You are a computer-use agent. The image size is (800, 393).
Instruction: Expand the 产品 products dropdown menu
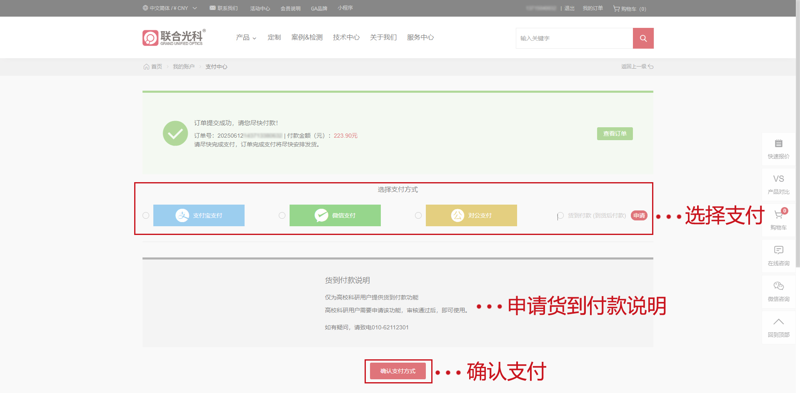[246, 37]
